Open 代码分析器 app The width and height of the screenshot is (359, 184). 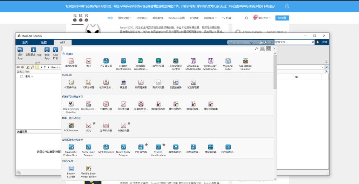89,84
